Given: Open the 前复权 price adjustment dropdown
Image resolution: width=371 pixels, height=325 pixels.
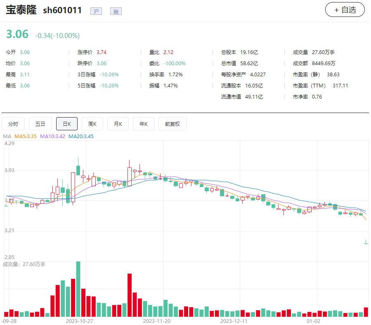Looking at the screenshot, I should [172, 124].
